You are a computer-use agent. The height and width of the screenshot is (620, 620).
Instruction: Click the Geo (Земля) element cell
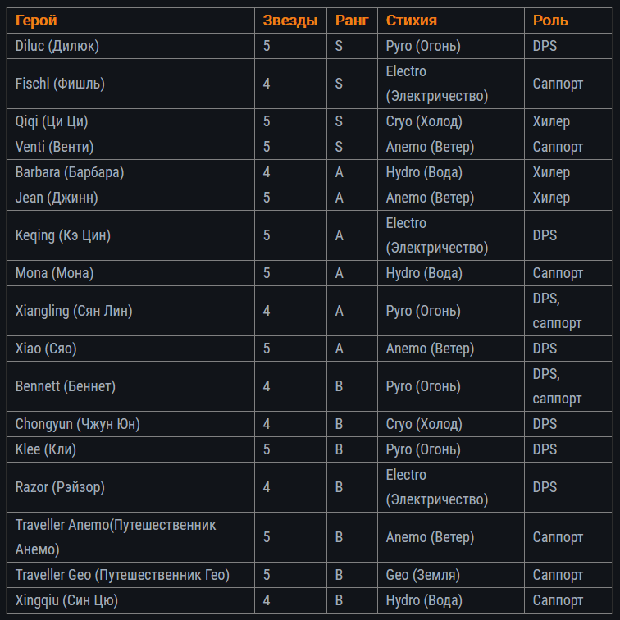coord(422,575)
